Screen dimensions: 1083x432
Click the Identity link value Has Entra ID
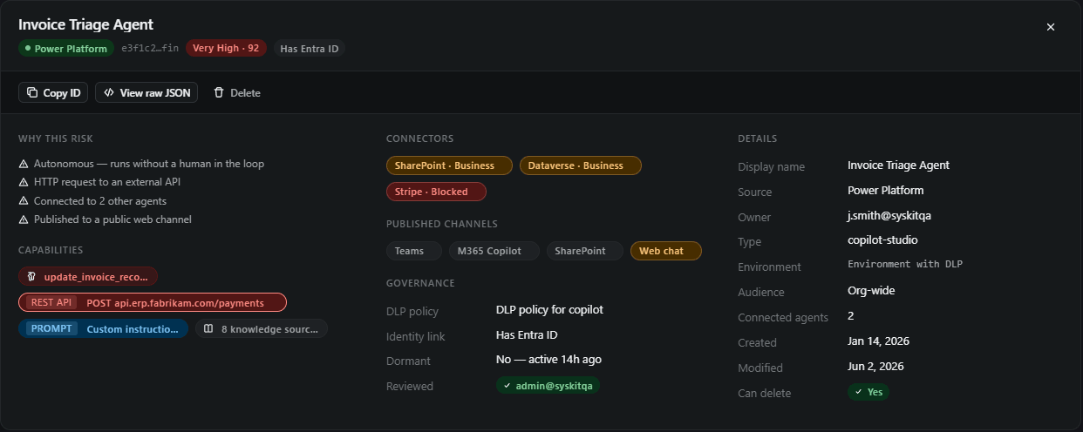[x=527, y=334]
